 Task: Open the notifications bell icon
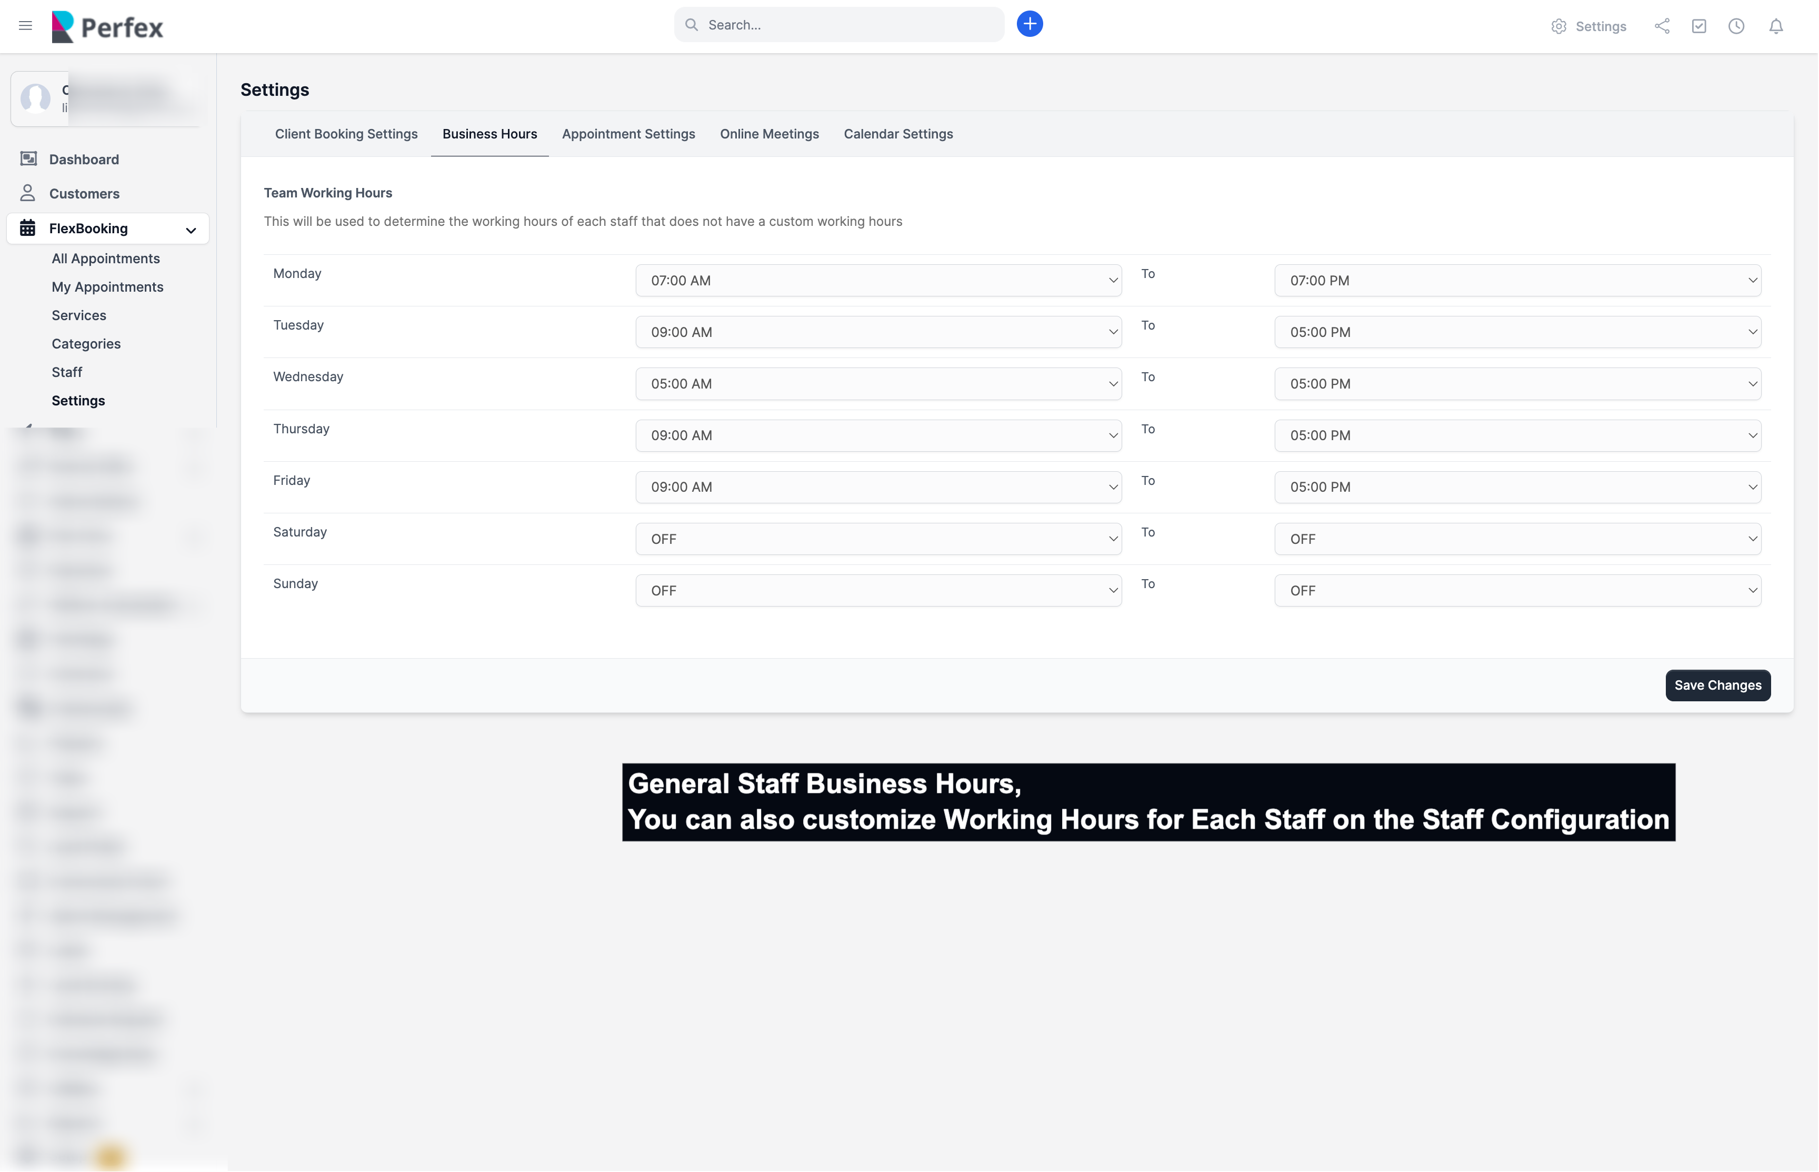click(1776, 27)
